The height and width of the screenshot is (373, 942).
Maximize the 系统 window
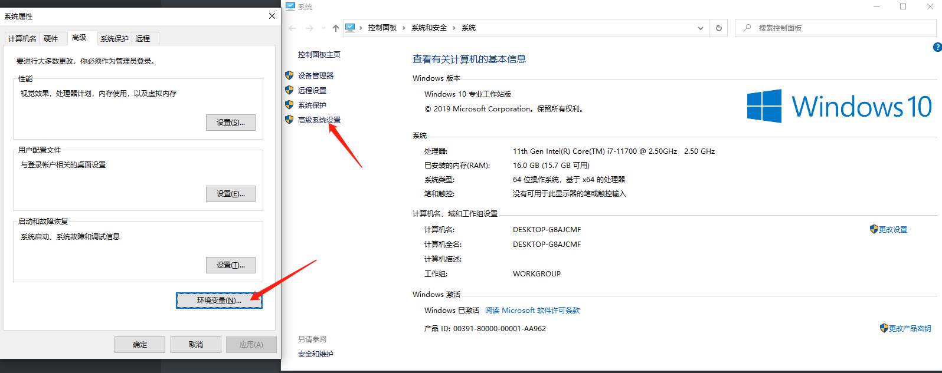pyautogui.click(x=903, y=6)
